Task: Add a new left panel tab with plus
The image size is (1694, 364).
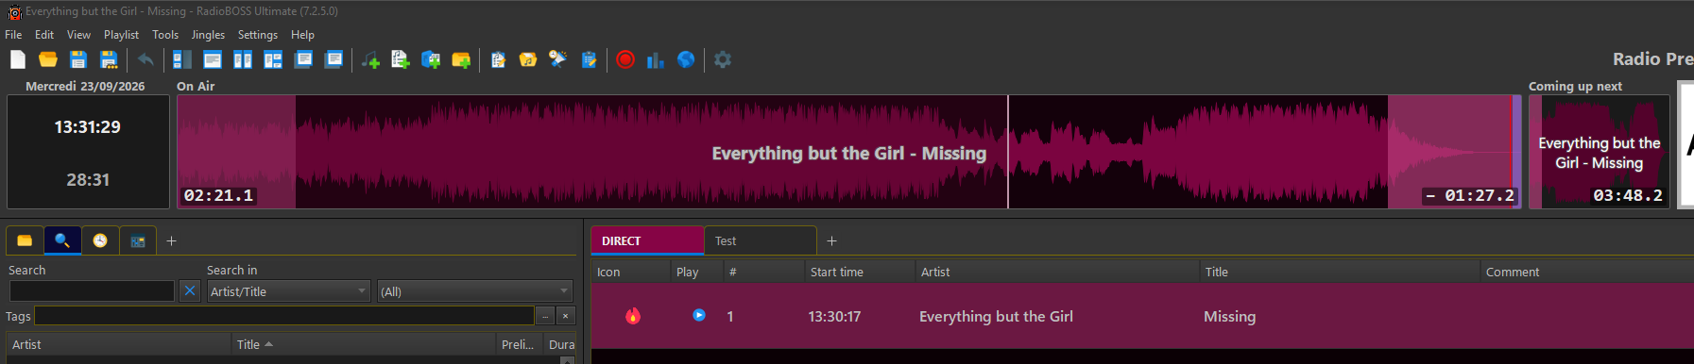Action: pyautogui.click(x=171, y=241)
